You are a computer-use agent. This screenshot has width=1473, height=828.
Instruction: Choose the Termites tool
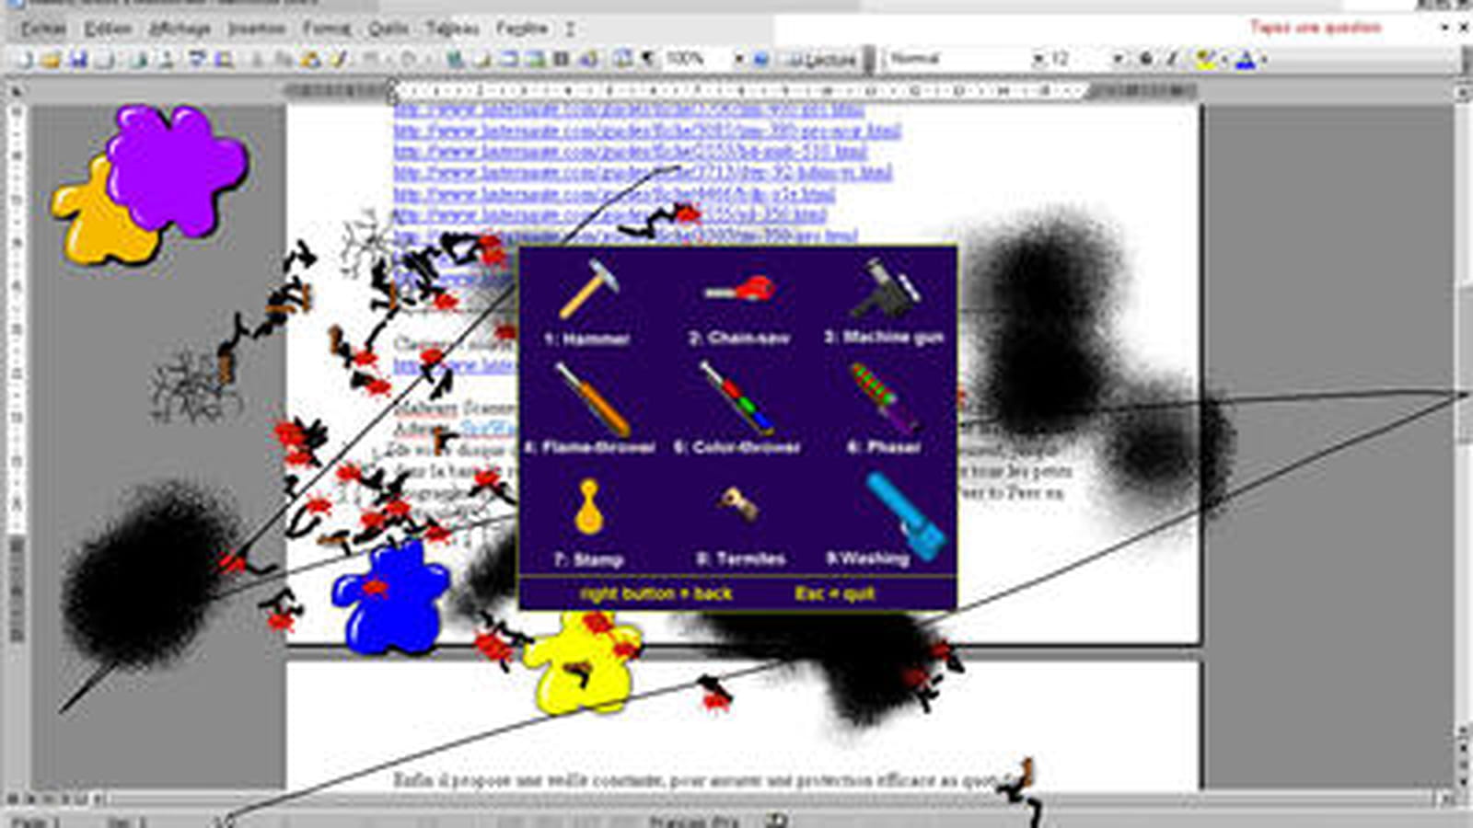(x=740, y=524)
